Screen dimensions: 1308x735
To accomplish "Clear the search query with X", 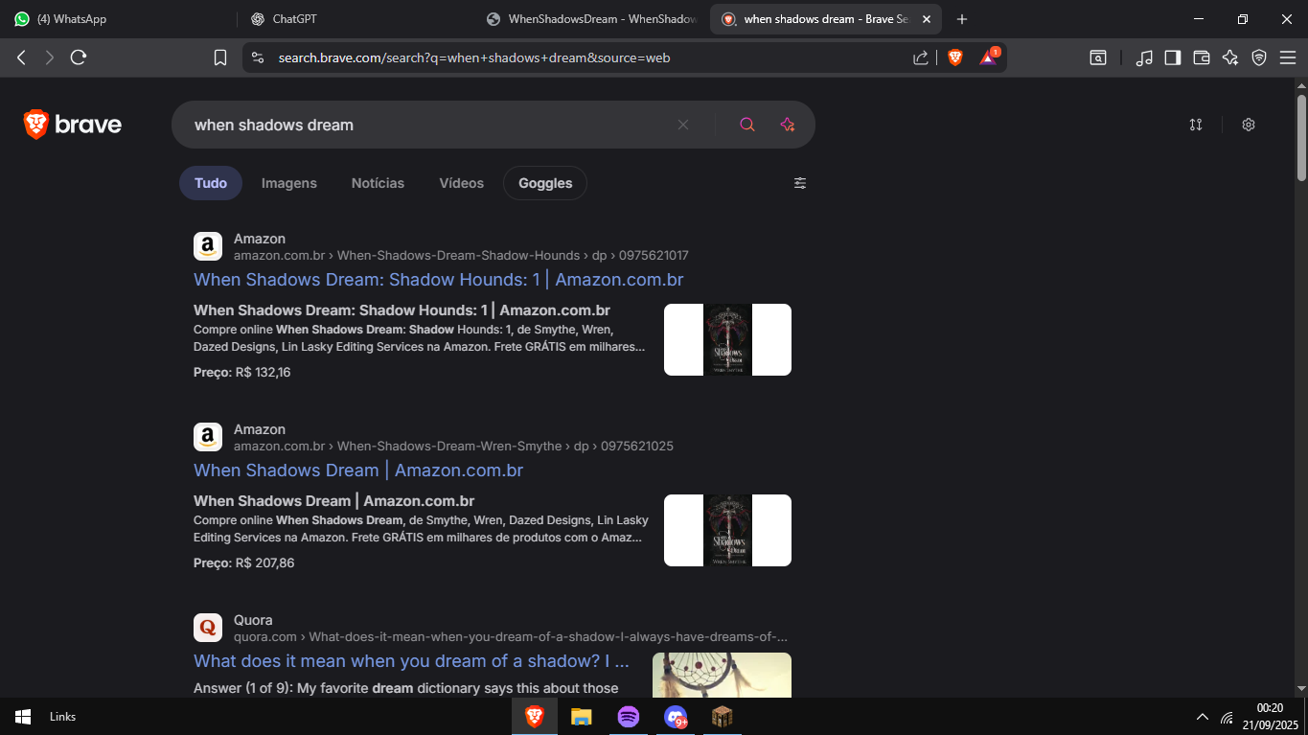I will click(x=683, y=125).
